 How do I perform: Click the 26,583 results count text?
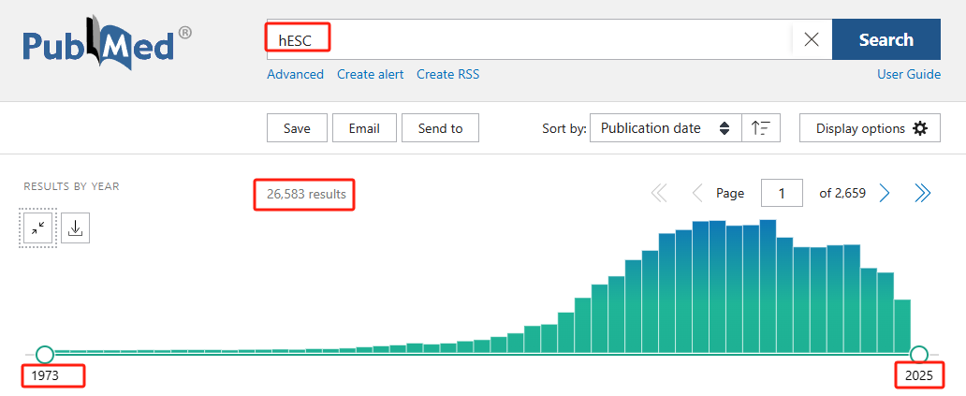(306, 194)
